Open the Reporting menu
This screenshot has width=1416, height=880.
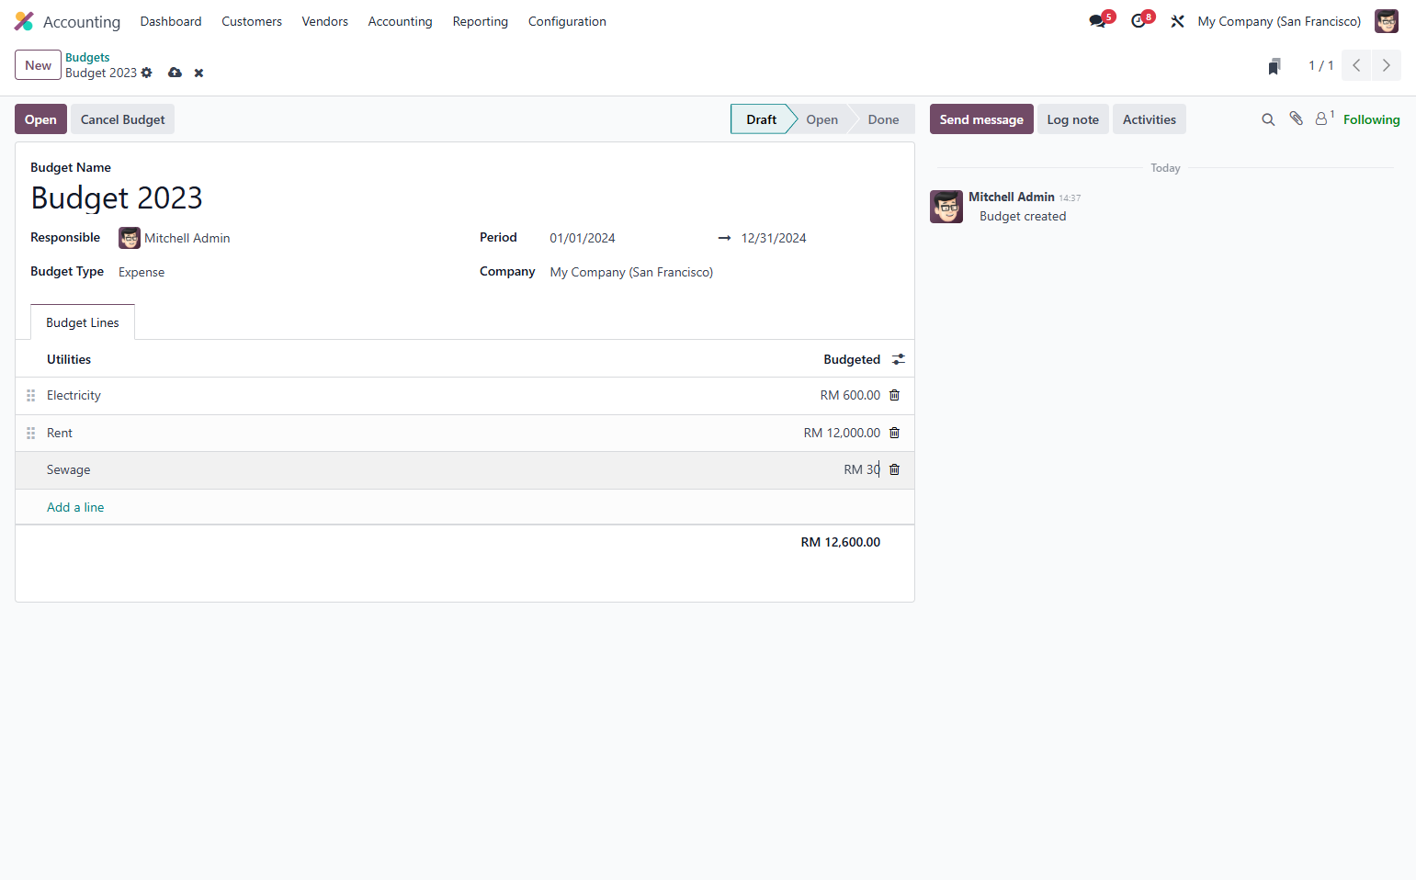pos(481,21)
